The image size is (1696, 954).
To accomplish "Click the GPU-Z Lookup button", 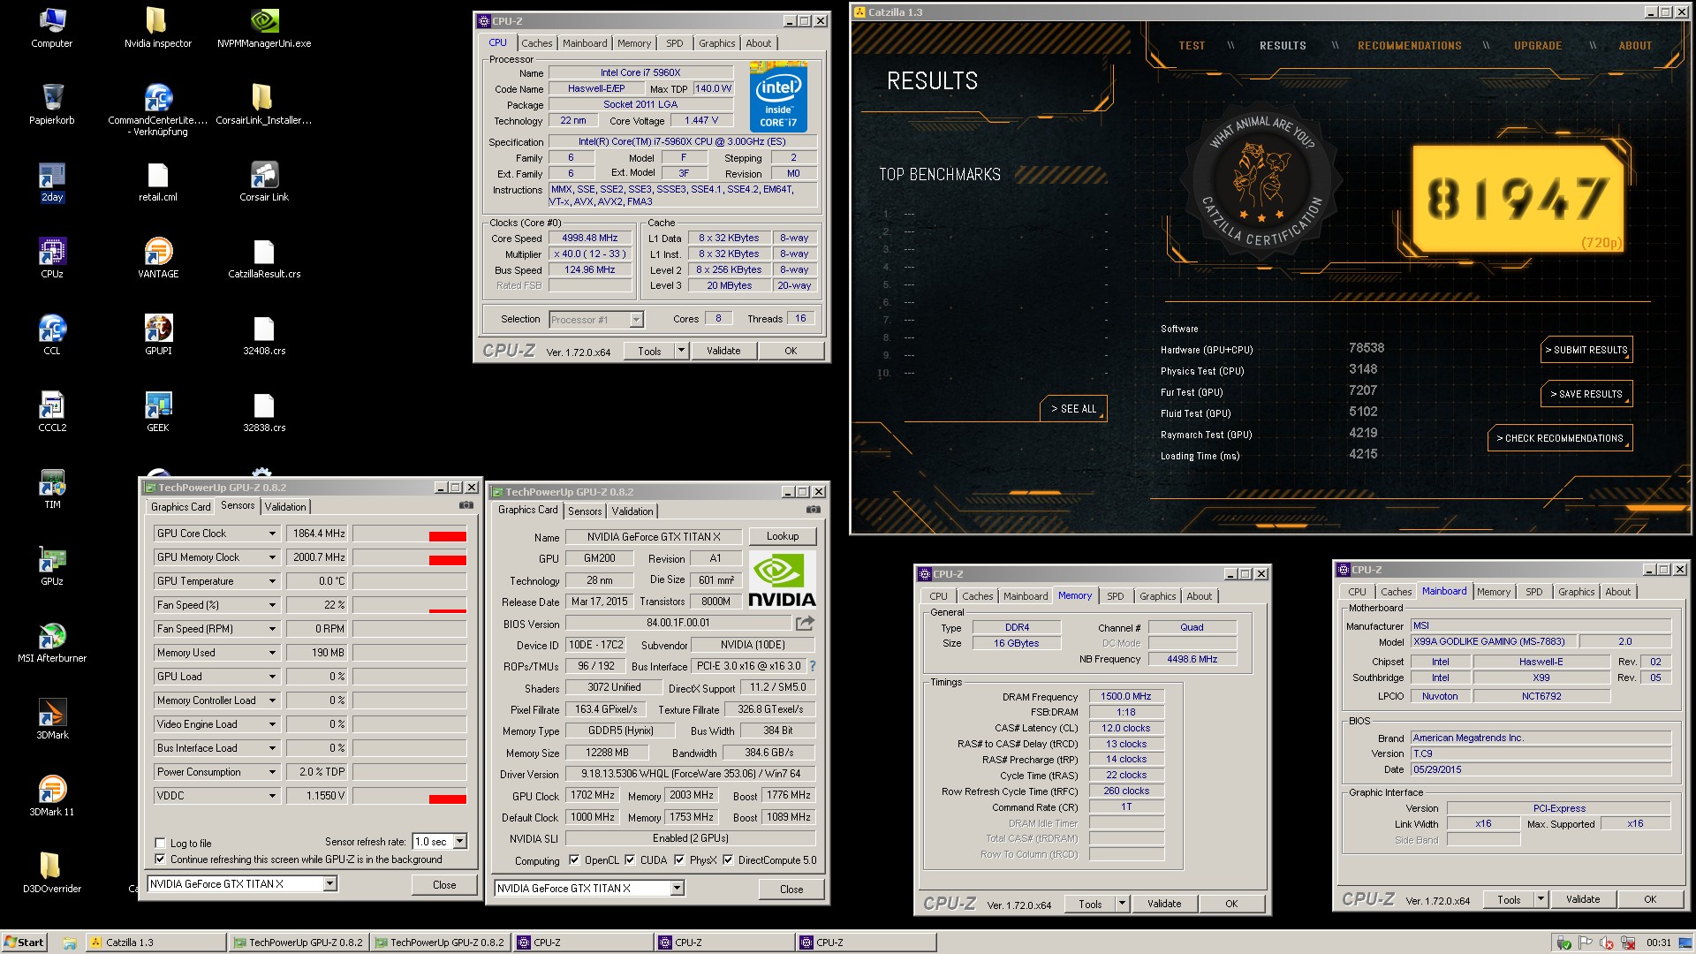I will coord(783,536).
